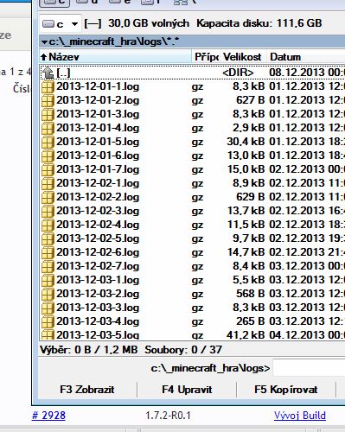Click file name 2013-12-01-5.log
Screen dimensions: 345x432
tap(98, 142)
